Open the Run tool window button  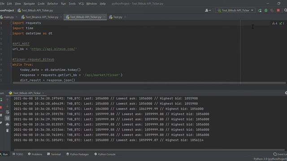coord(4,154)
